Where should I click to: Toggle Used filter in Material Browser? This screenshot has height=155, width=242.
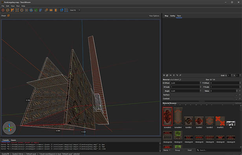point(189,150)
